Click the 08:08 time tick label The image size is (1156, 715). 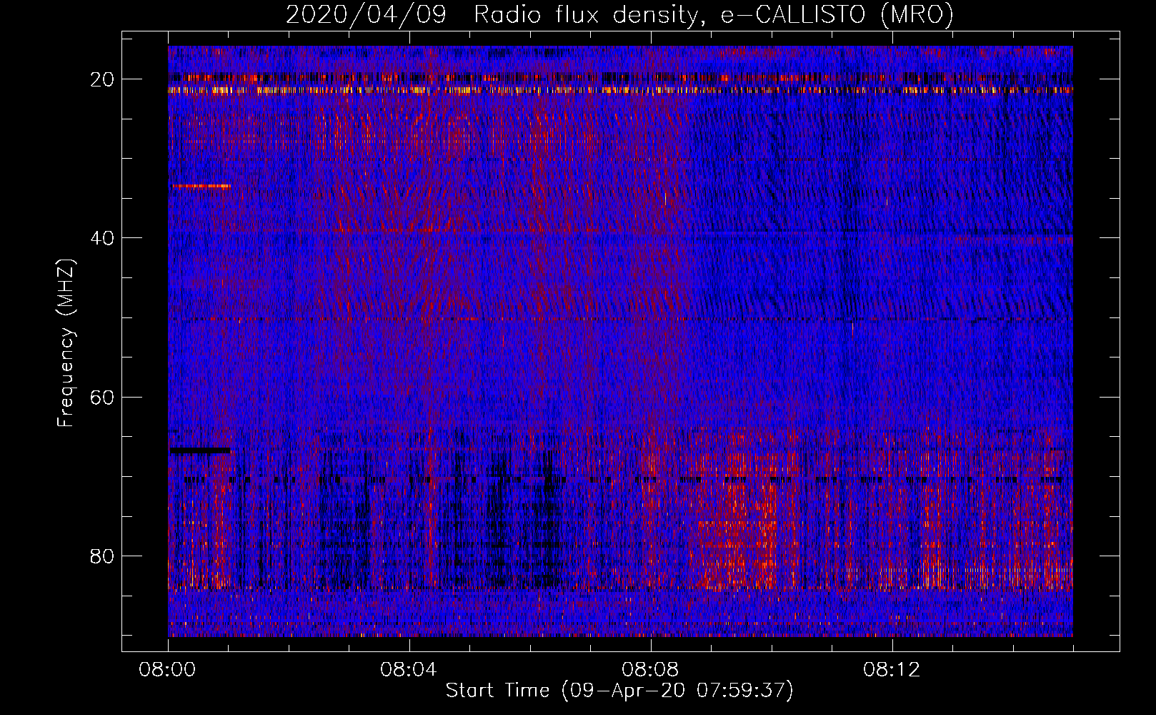(650, 670)
